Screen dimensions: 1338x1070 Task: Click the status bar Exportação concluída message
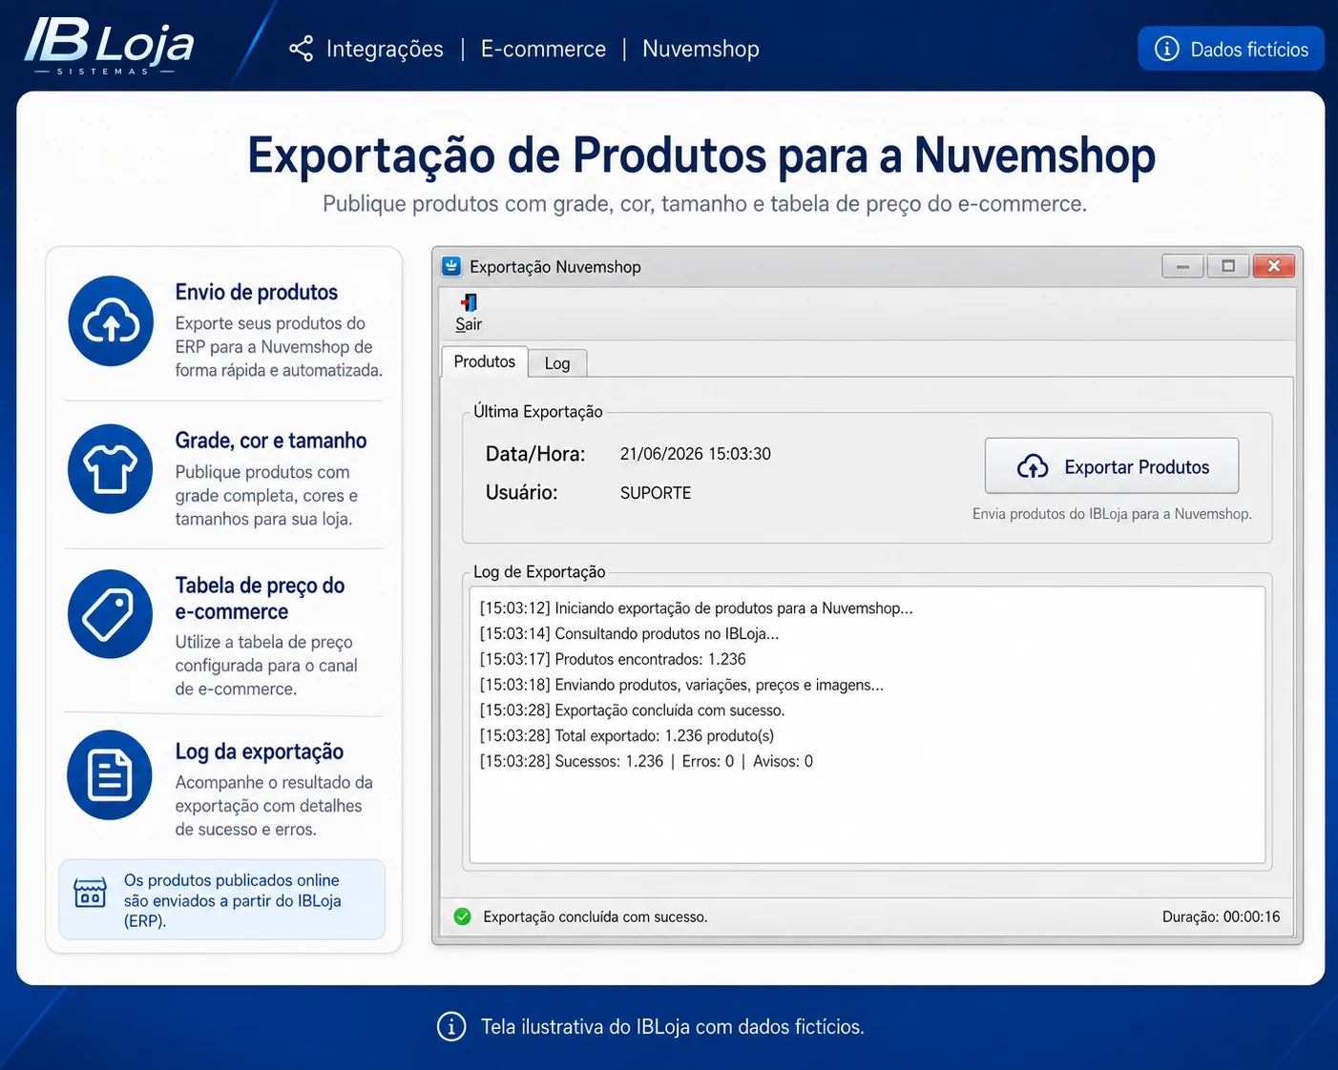(x=596, y=917)
